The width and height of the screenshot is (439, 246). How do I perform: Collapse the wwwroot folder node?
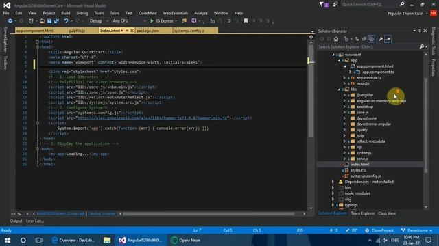pyautogui.click(x=333, y=55)
